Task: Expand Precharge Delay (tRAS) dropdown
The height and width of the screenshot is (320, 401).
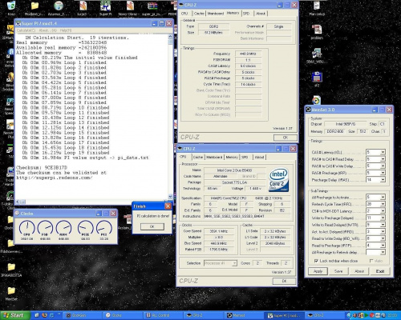Action: pos(383,180)
